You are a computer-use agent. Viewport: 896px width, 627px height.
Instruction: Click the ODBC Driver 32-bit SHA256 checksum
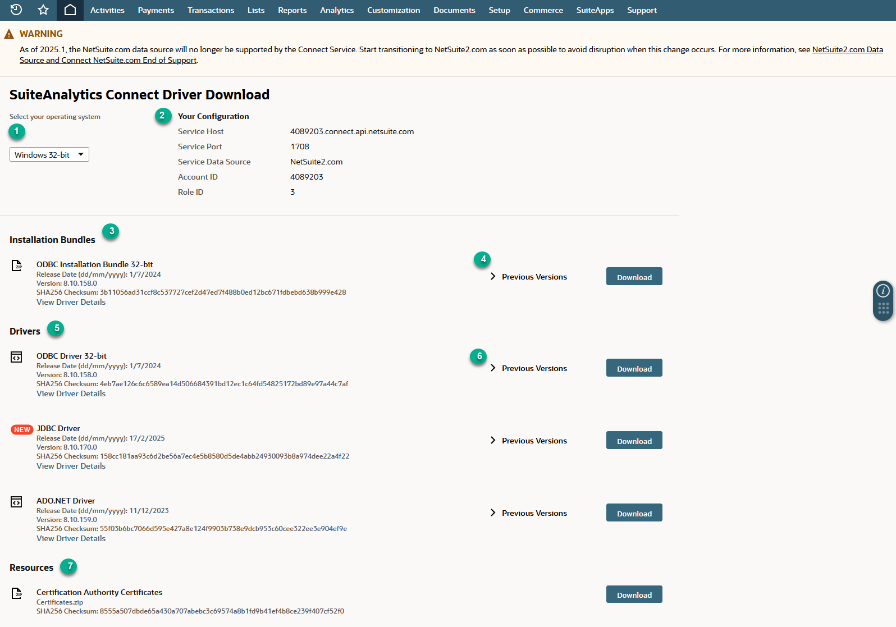click(x=192, y=384)
